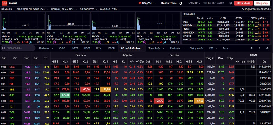Focus the Nhập mã CK search field

18,48
